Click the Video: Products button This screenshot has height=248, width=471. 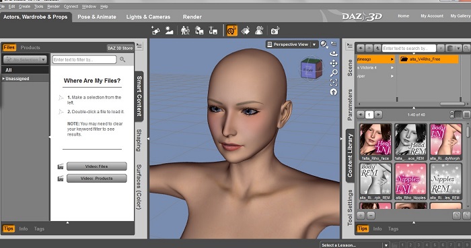(96, 178)
